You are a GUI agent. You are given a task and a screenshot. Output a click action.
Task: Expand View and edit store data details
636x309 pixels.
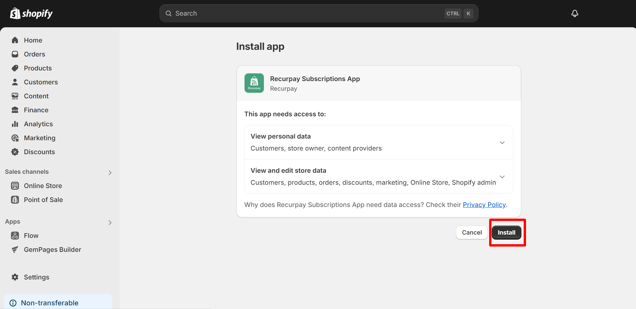[502, 176]
